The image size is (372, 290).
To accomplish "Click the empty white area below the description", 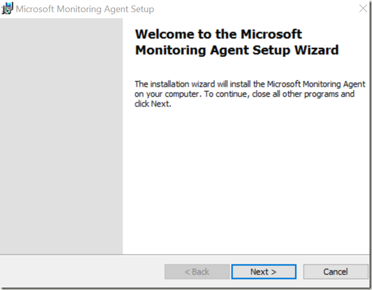I will click(x=246, y=180).
